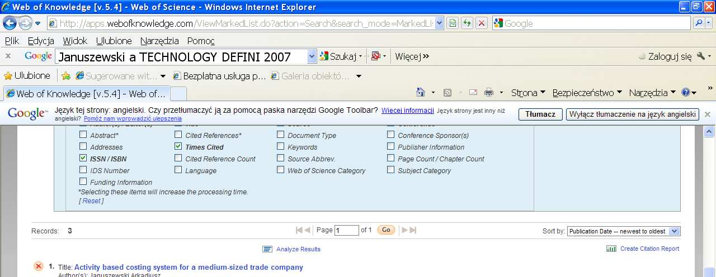Go forward using the browser Forward arrow

(25, 23)
